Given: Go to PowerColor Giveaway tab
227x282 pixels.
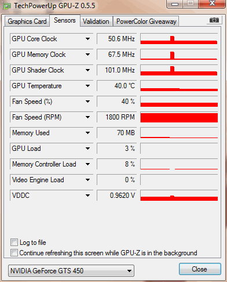Looking at the screenshot, I should [x=147, y=21].
